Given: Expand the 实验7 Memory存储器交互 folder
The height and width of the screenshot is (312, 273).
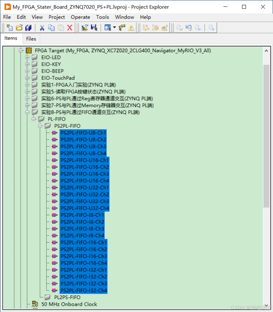Looking at the screenshot, I should point(27,105).
